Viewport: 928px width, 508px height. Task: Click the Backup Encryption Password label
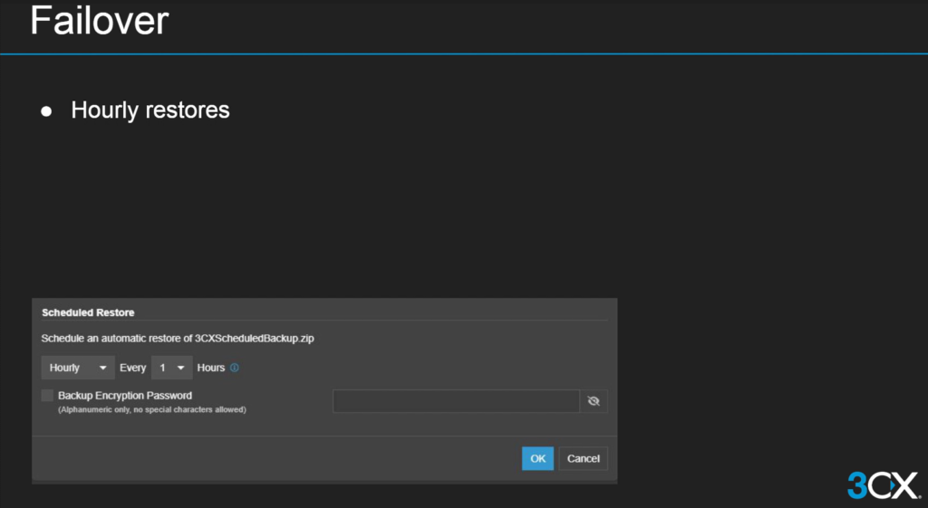[125, 396]
